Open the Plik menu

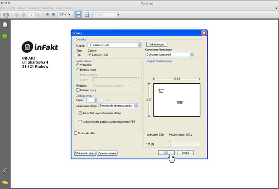point(3,8)
